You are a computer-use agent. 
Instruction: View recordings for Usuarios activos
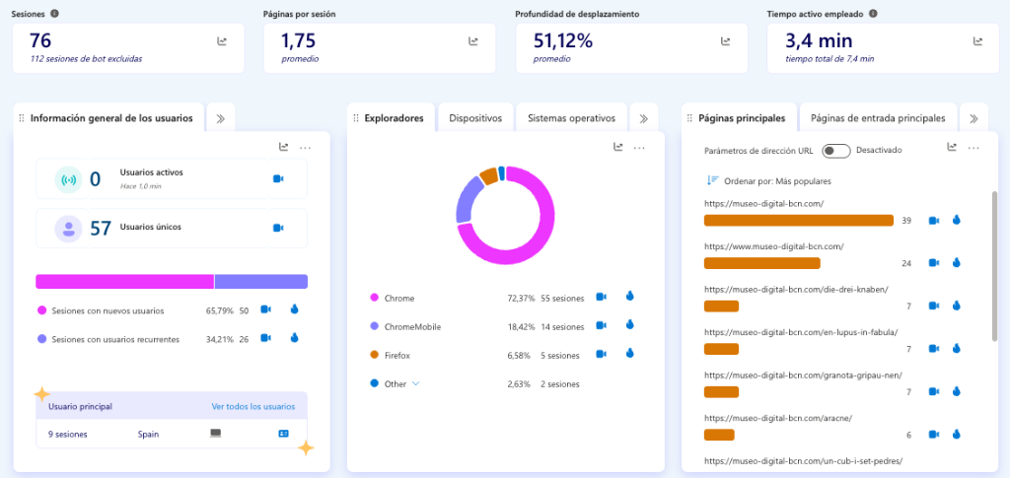click(x=278, y=178)
